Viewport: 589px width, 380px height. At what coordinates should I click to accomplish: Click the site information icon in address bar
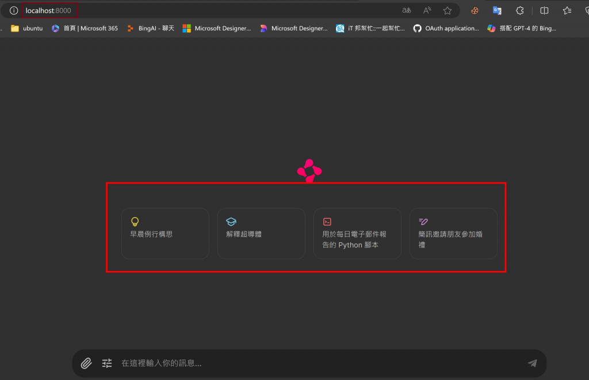click(x=14, y=10)
